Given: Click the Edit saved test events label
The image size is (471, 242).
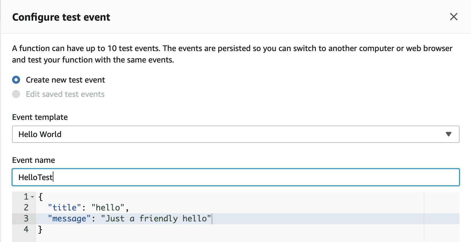Looking at the screenshot, I should [x=65, y=94].
